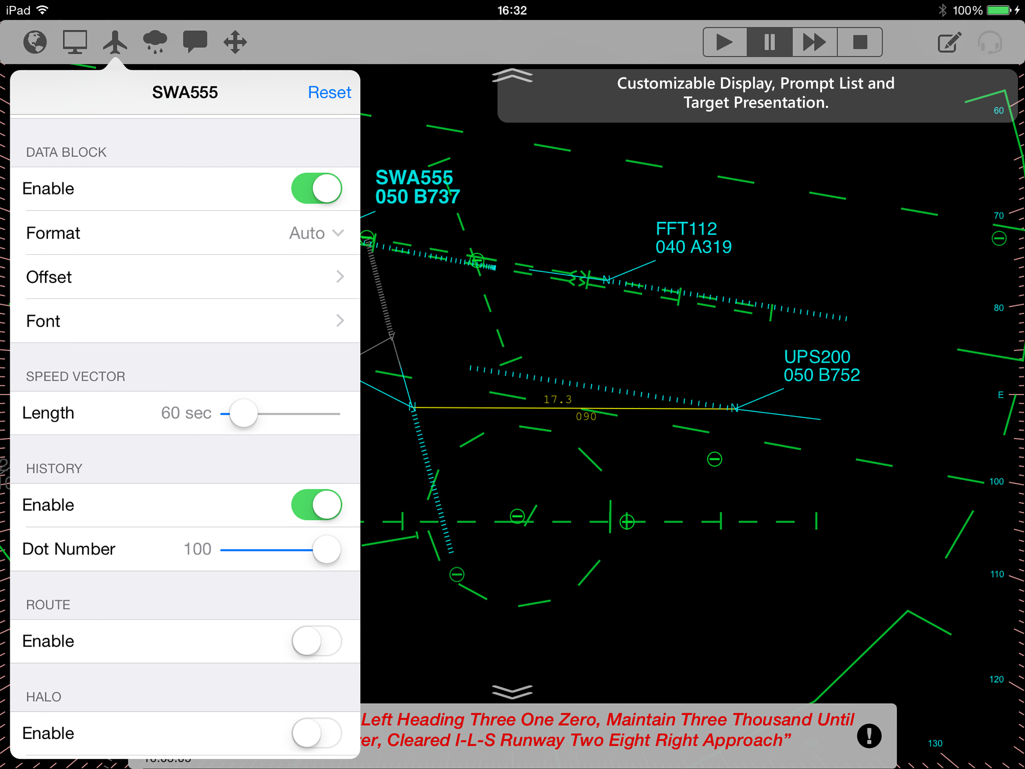1025x769 pixels.
Task: Expand the bottom prompt panel chevron
Action: click(512, 692)
